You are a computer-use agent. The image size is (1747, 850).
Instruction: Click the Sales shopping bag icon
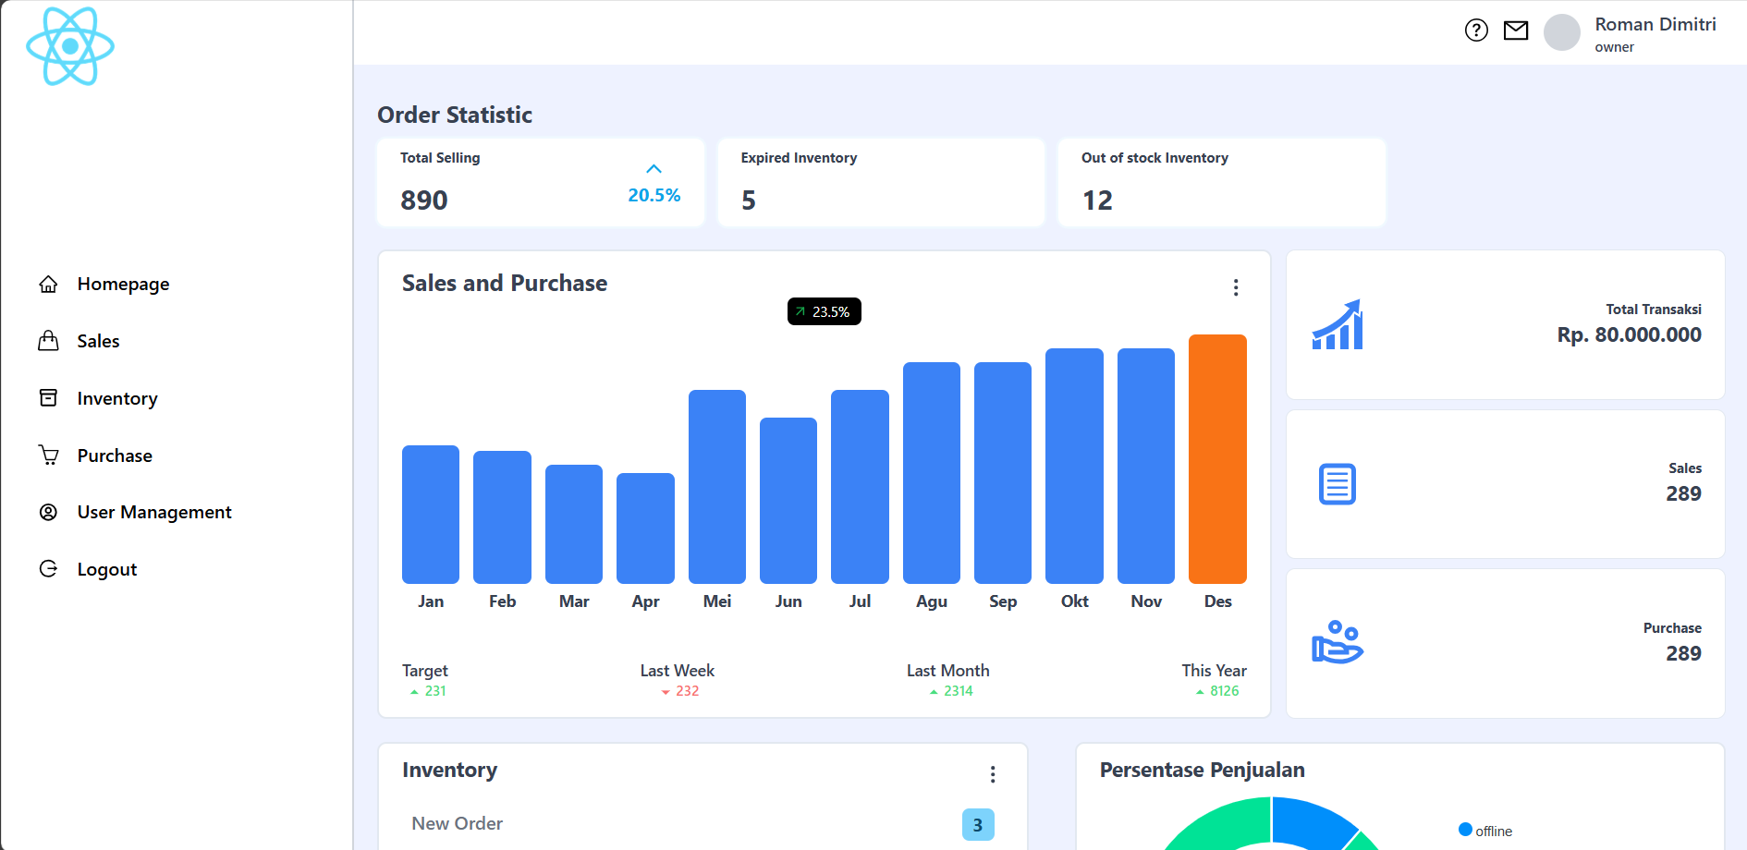[48, 341]
